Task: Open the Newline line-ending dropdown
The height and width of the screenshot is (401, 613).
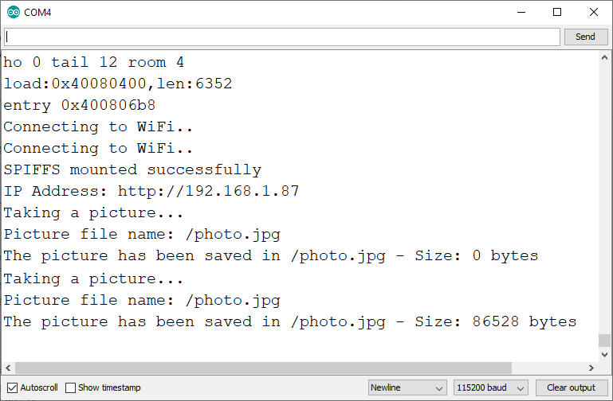Action: click(407, 387)
